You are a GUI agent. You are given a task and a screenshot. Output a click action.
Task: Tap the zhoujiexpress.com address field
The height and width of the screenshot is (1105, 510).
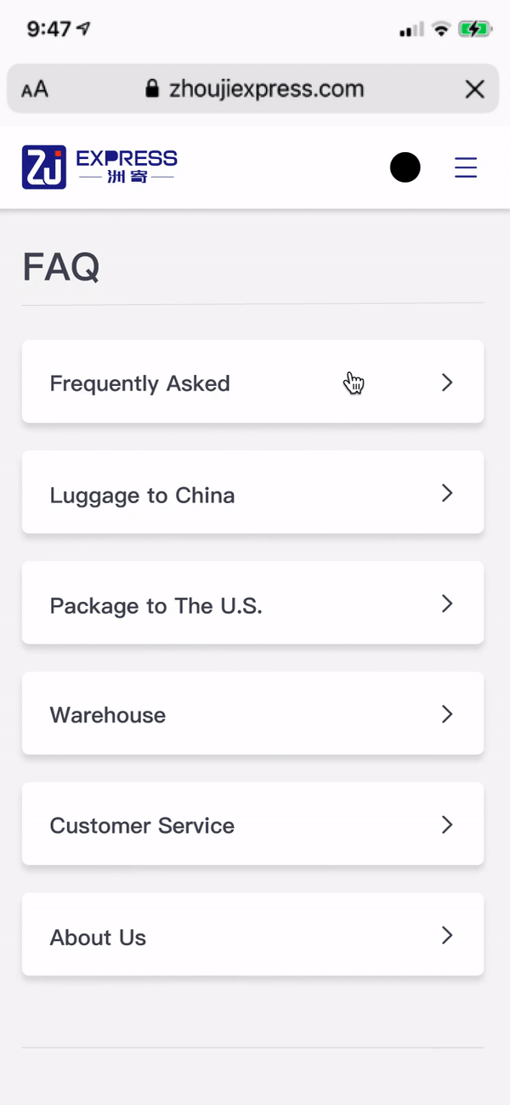click(252, 88)
